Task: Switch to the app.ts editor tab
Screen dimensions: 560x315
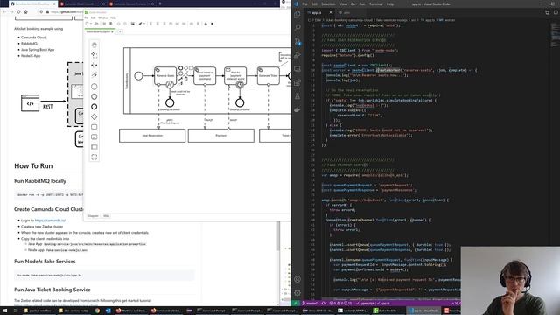Action: 317,12
